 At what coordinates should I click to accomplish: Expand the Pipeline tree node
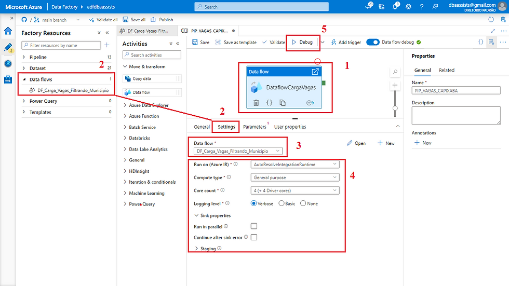pos(24,57)
